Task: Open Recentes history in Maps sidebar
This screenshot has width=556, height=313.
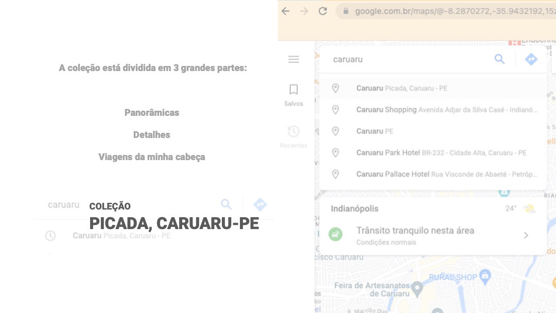Action: tap(293, 137)
